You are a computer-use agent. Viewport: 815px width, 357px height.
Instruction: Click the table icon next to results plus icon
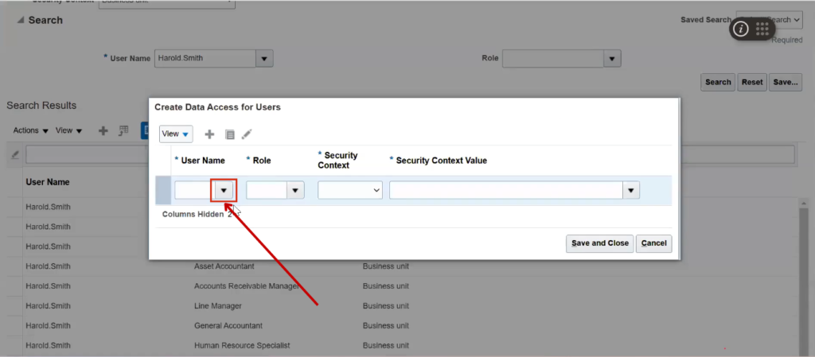pos(123,130)
